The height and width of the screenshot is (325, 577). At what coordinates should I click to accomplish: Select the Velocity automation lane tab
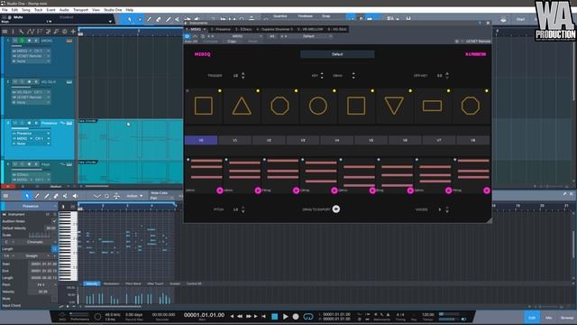[92, 283]
